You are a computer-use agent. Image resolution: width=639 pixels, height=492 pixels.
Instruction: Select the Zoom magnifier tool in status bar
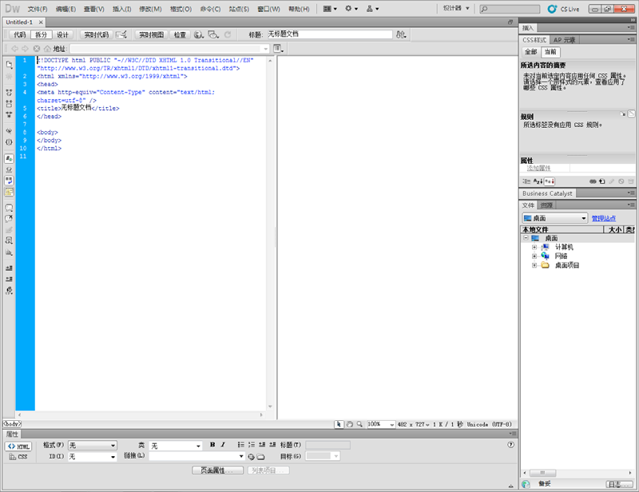pyautogui.click(x=359, y=424)
